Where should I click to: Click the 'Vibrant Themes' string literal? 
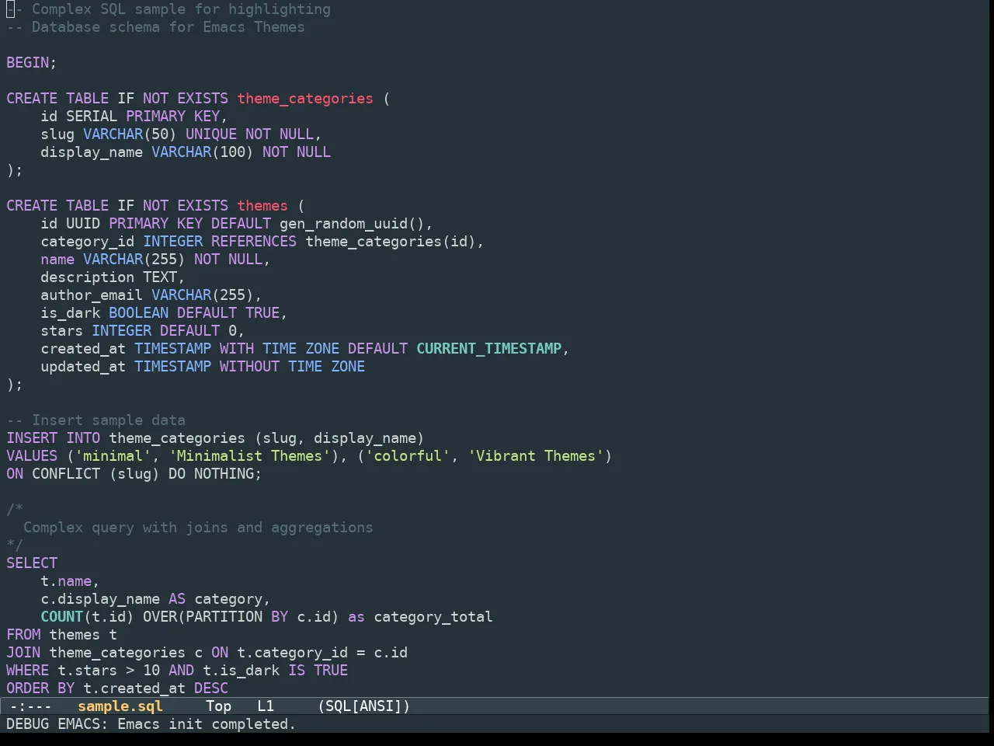coord(536,455)
